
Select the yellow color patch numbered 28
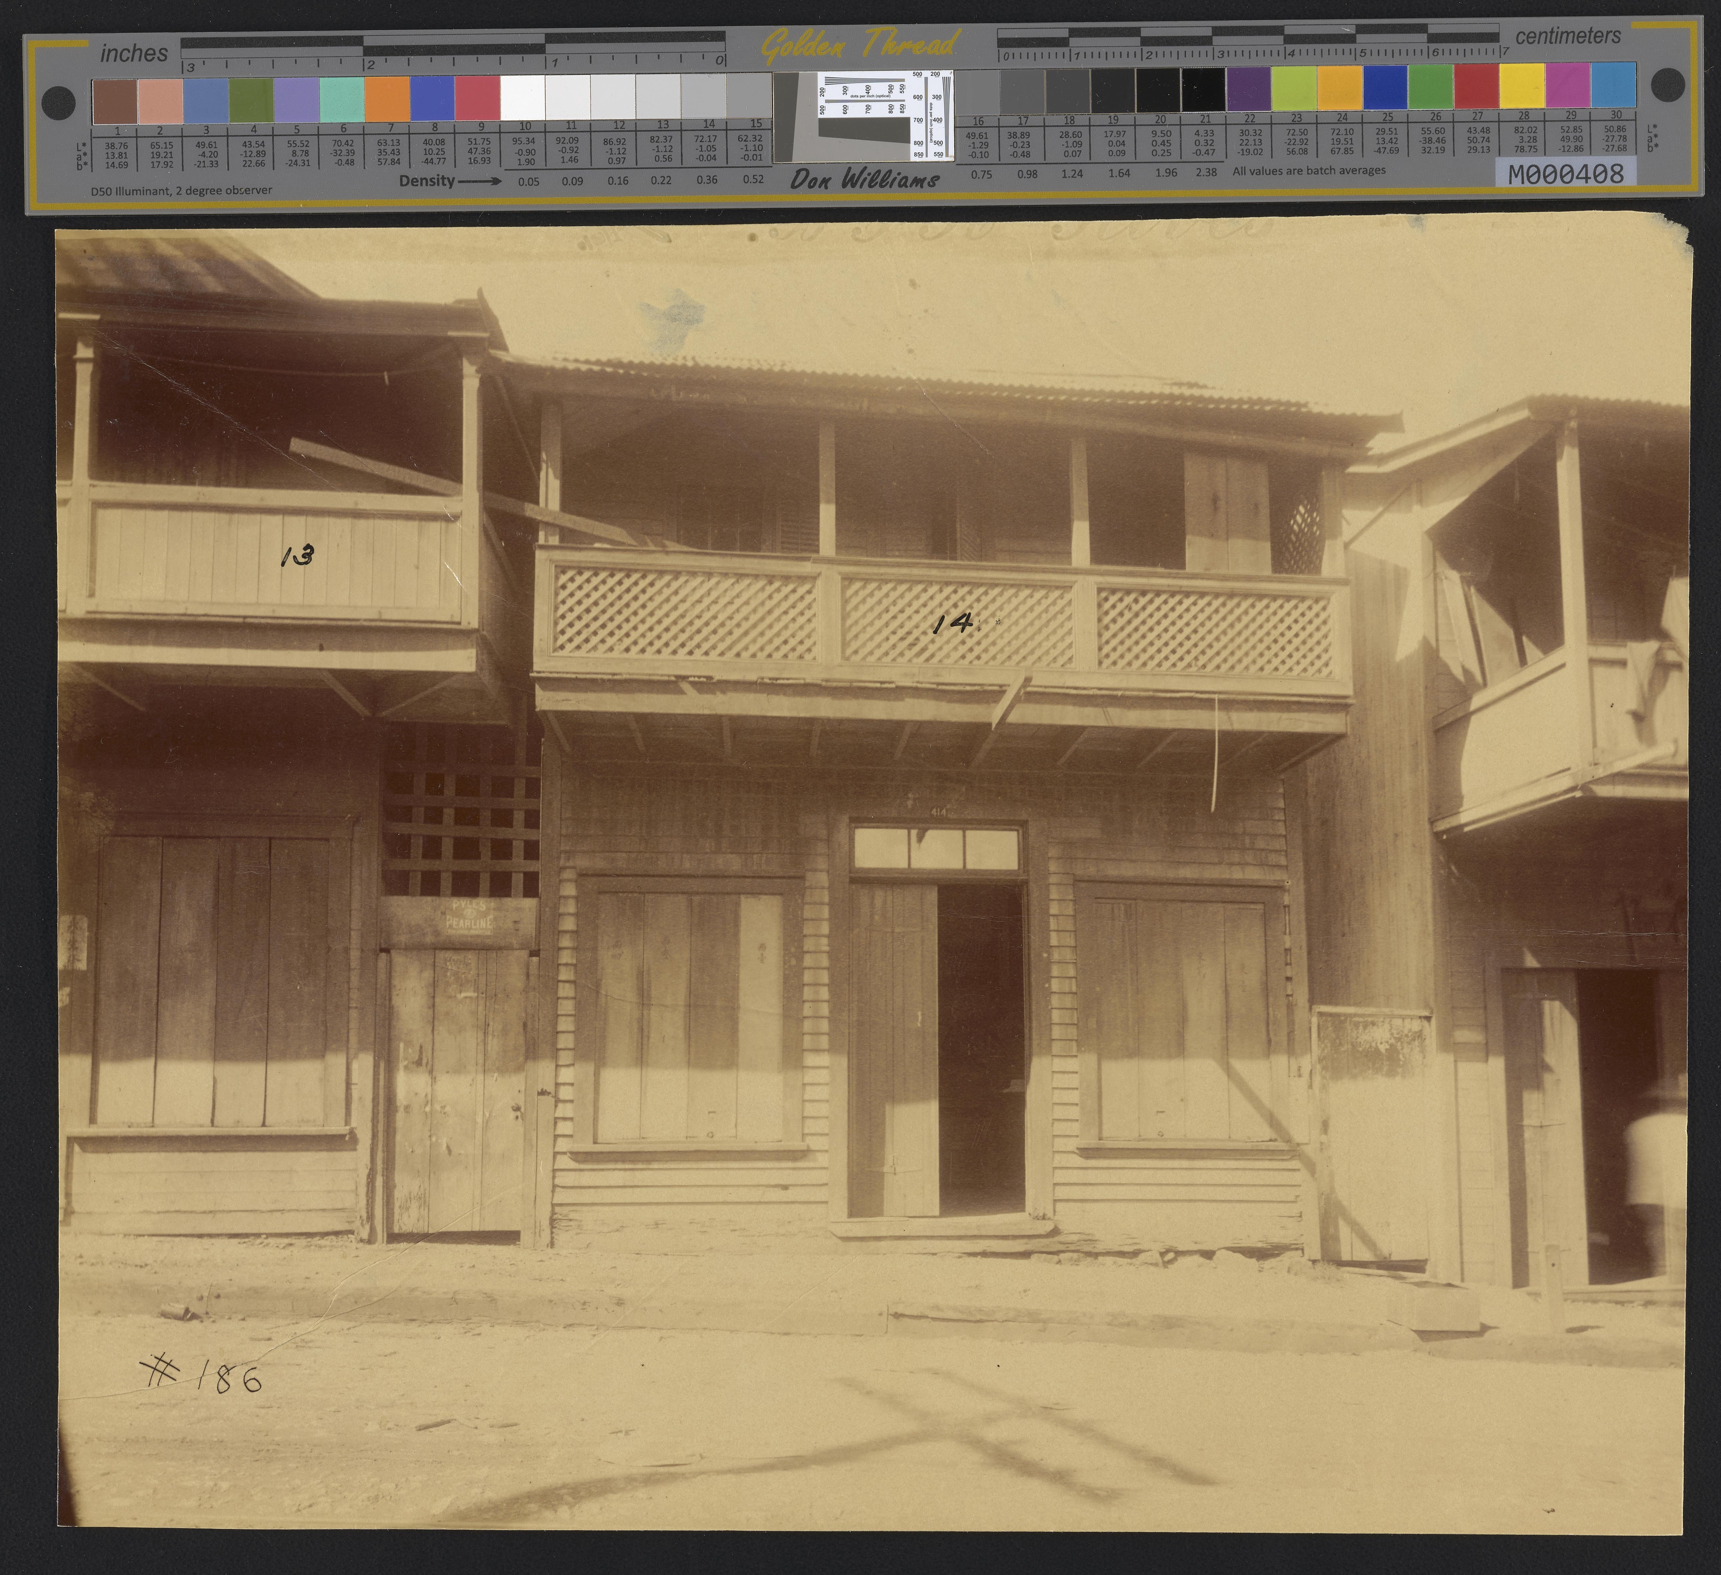pos(1522,86)
